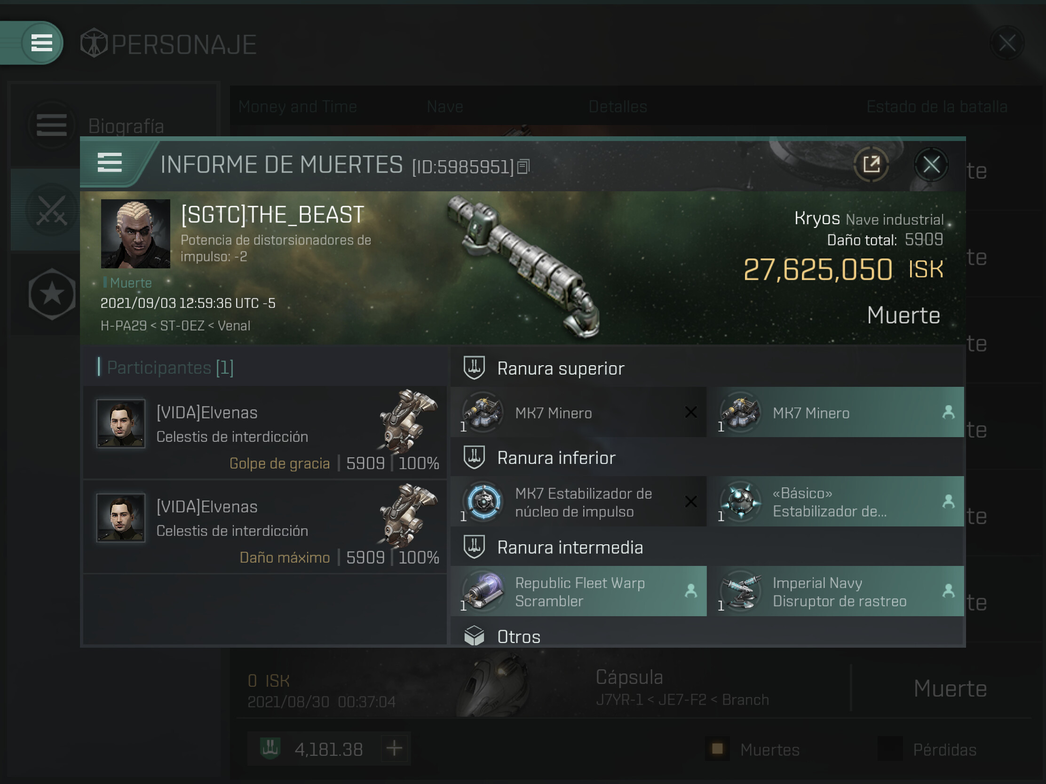Open Elvenas Golpe de gracia participant entry

(266, 433)
